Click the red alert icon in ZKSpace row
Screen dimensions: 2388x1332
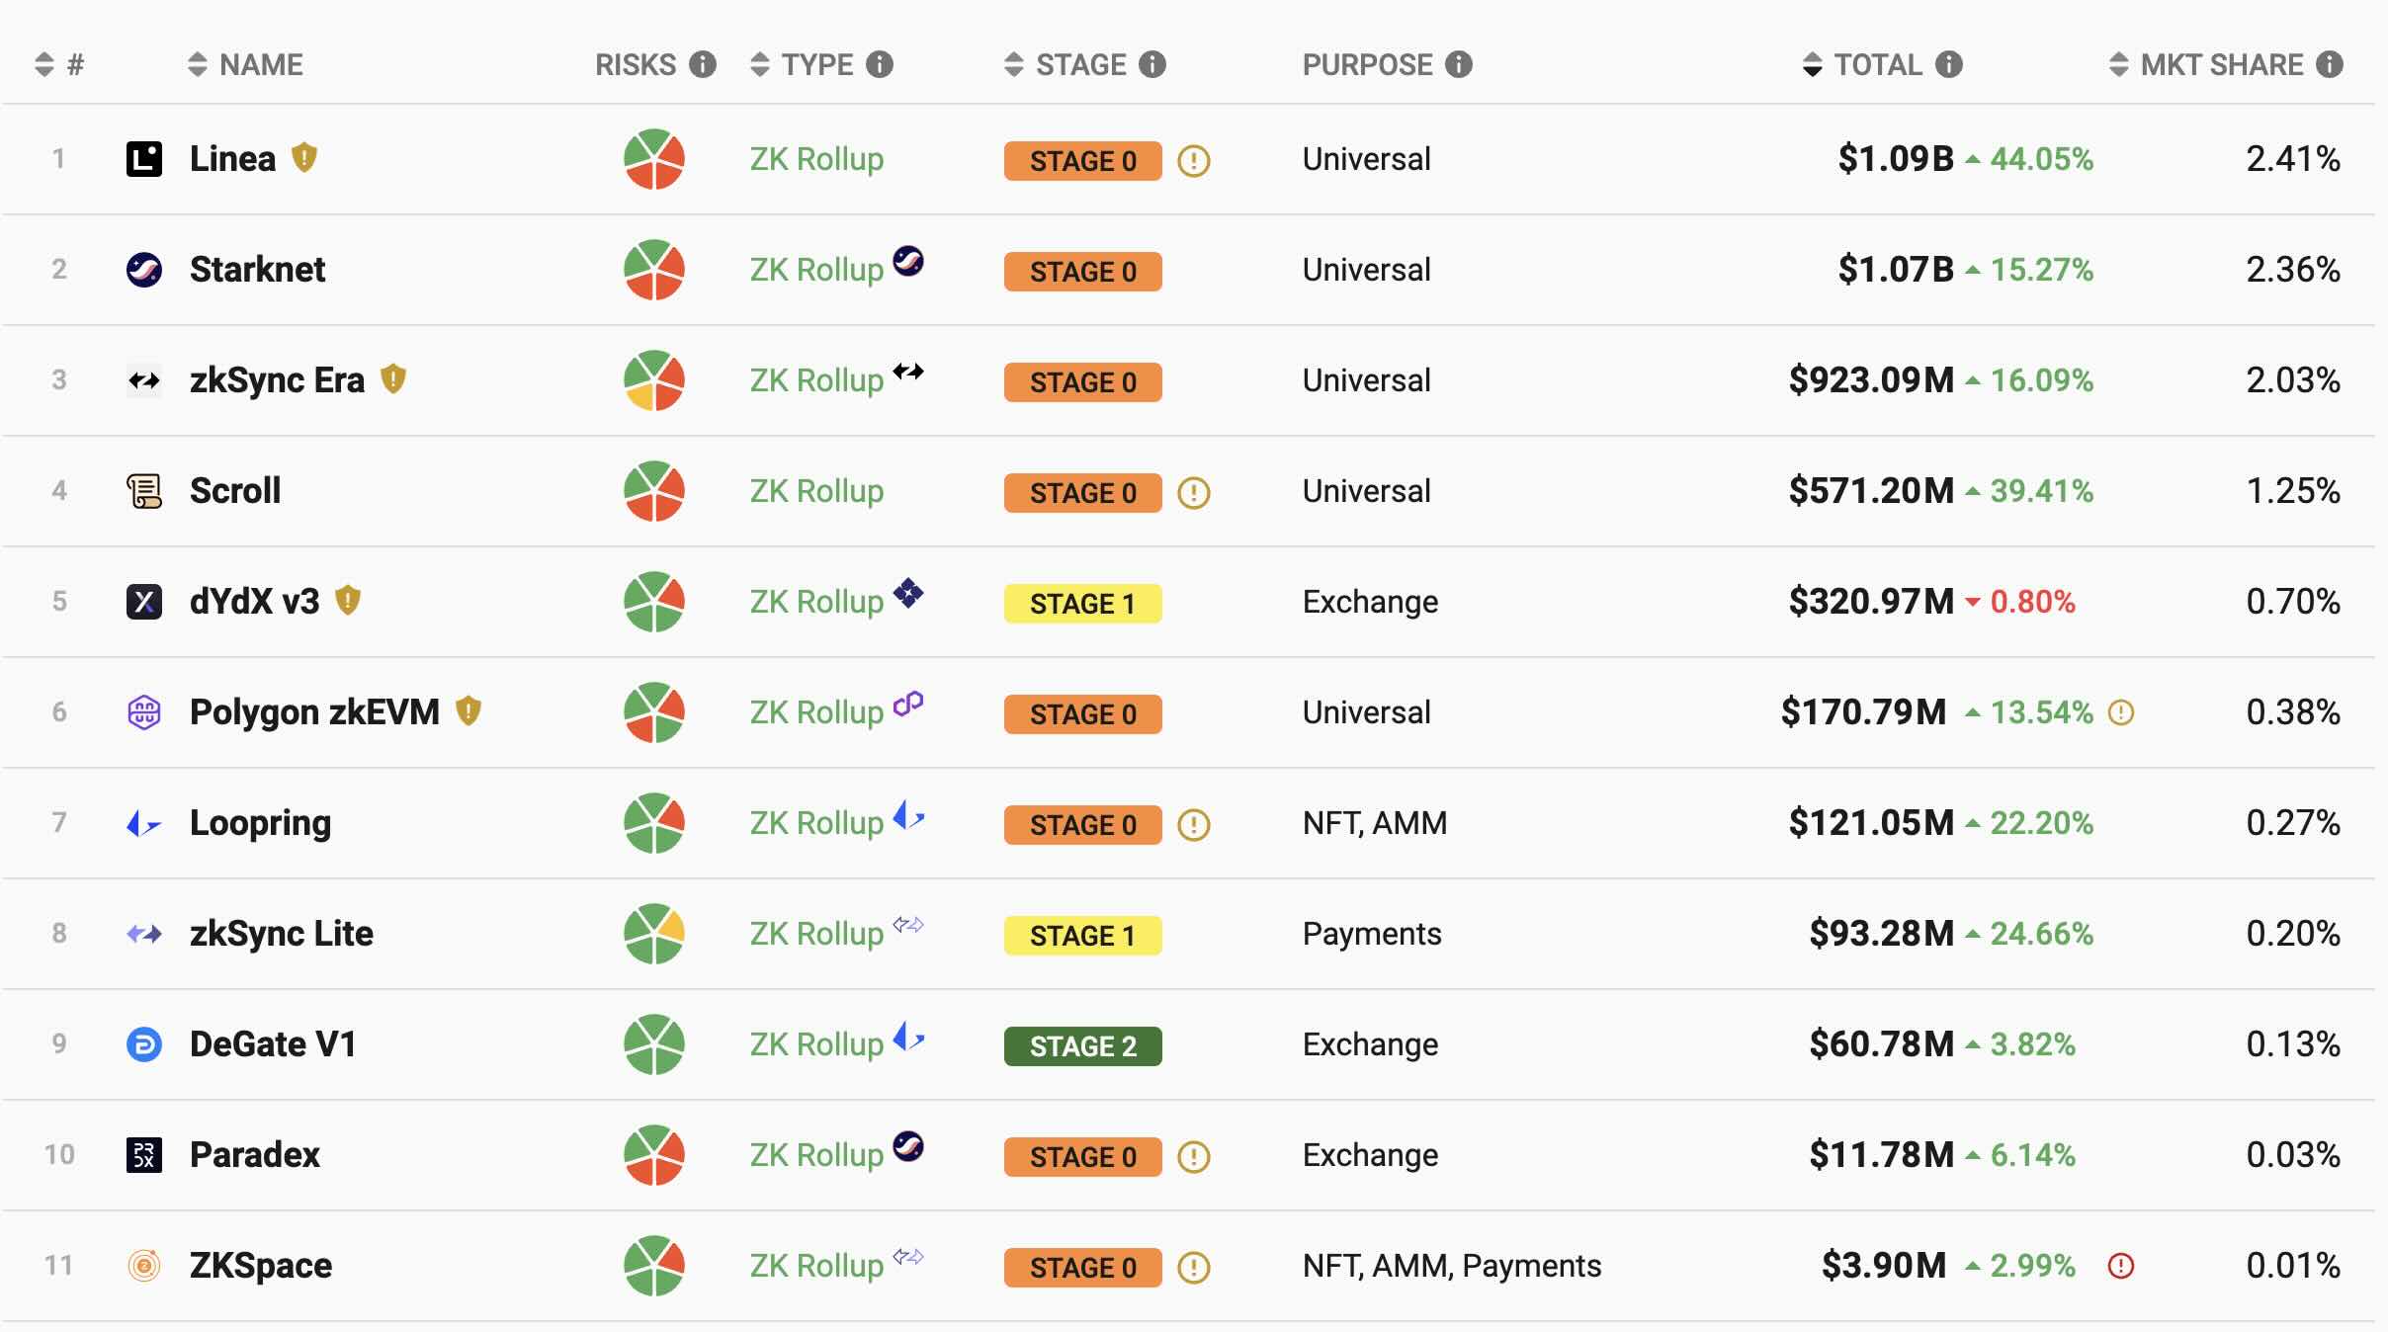[2121, 1266]
